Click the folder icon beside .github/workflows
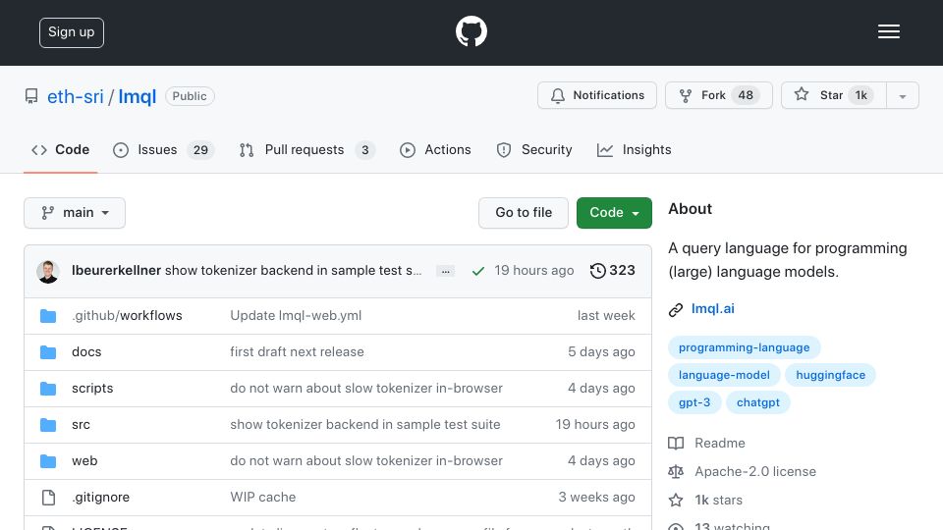 [x=48, y=316]
